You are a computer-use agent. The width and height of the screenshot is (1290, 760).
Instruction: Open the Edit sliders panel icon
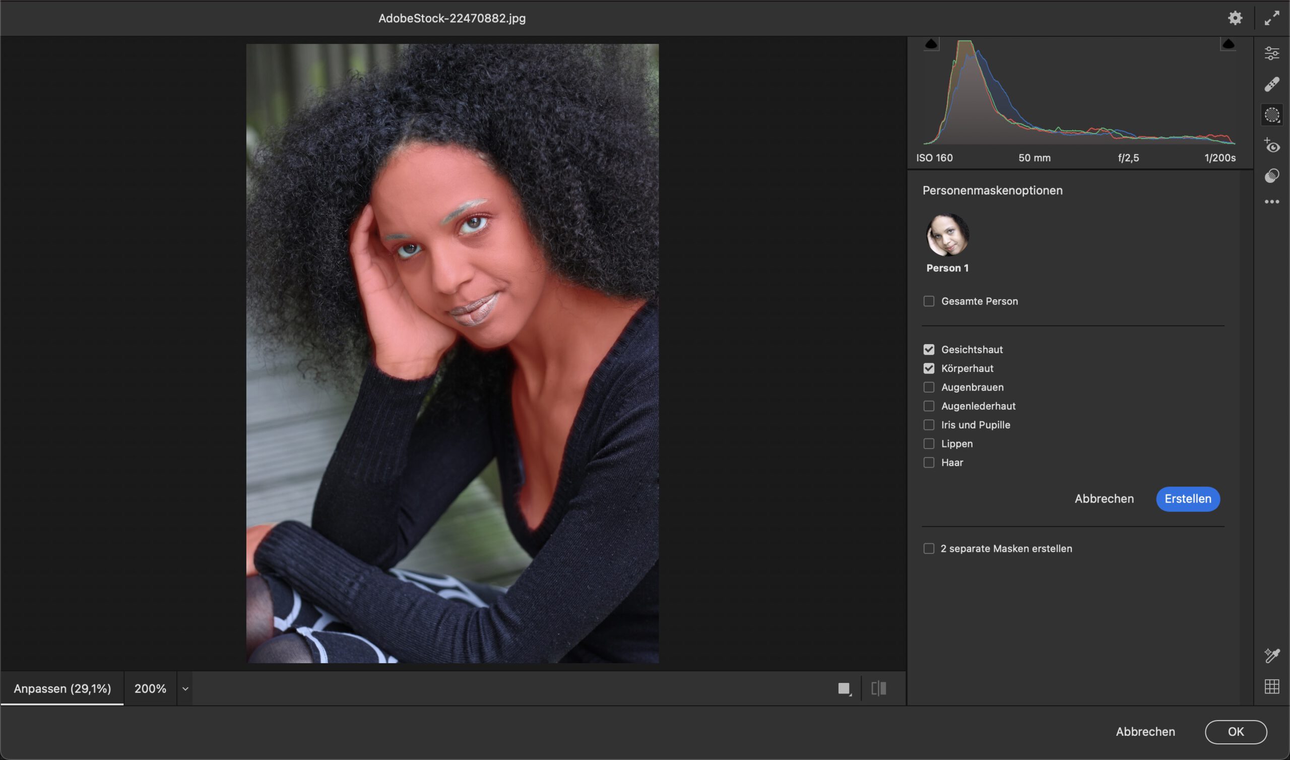[x=1271, y=53]
